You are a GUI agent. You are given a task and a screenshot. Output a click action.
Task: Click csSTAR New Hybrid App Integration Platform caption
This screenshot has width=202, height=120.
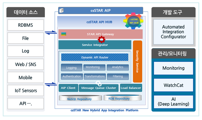pos(104,111)
